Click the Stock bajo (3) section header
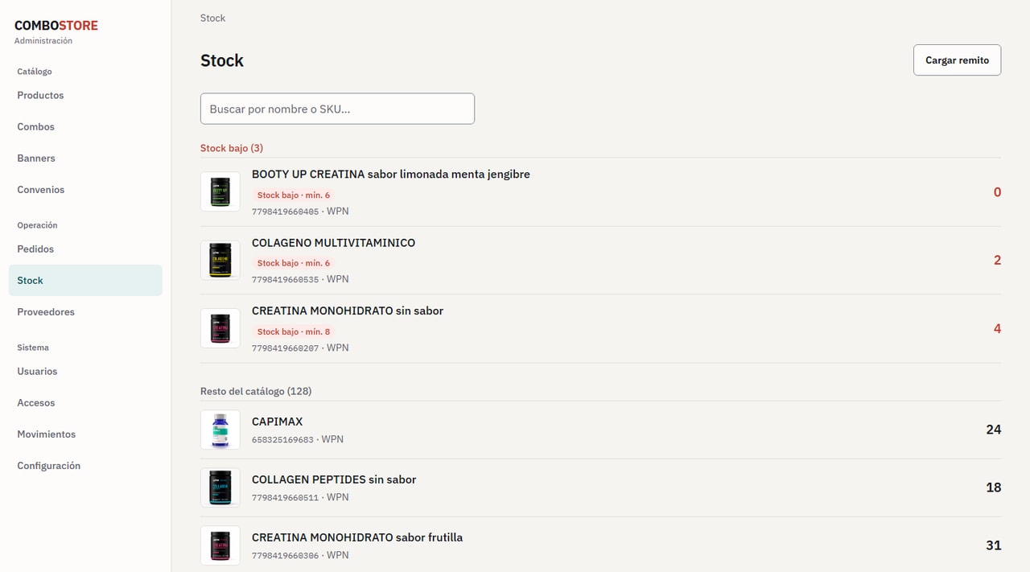 coord(232,148)
